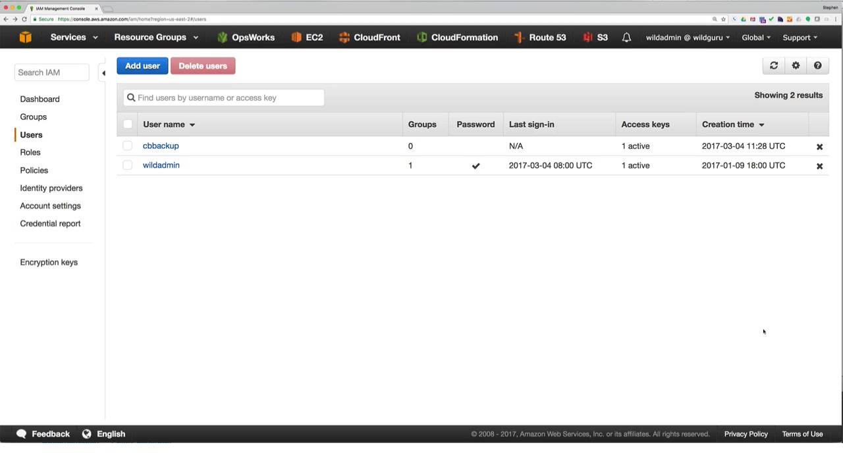Select the cbbackup row checkbox
The width and height of the screenshot is (843, 474).
coord(128,146)
